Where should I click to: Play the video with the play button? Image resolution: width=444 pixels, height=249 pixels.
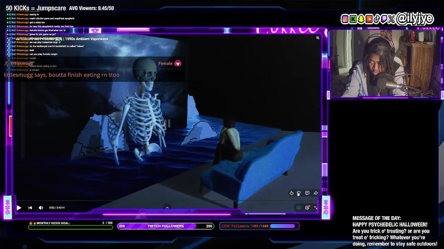[x=19, y=208]
